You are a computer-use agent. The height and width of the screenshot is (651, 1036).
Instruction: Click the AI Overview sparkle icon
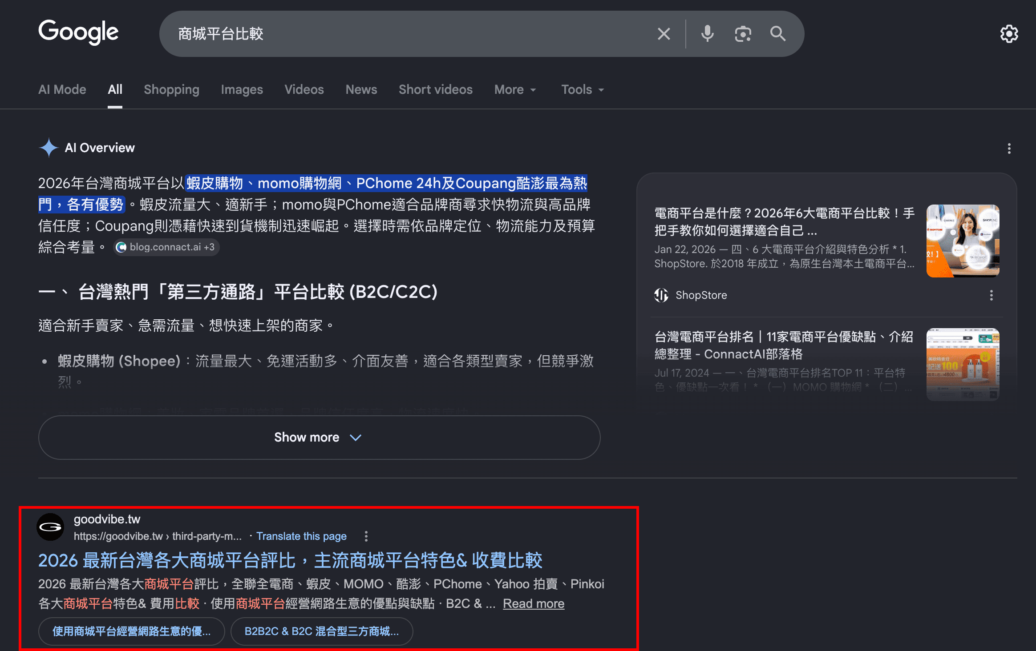[49, 148]
